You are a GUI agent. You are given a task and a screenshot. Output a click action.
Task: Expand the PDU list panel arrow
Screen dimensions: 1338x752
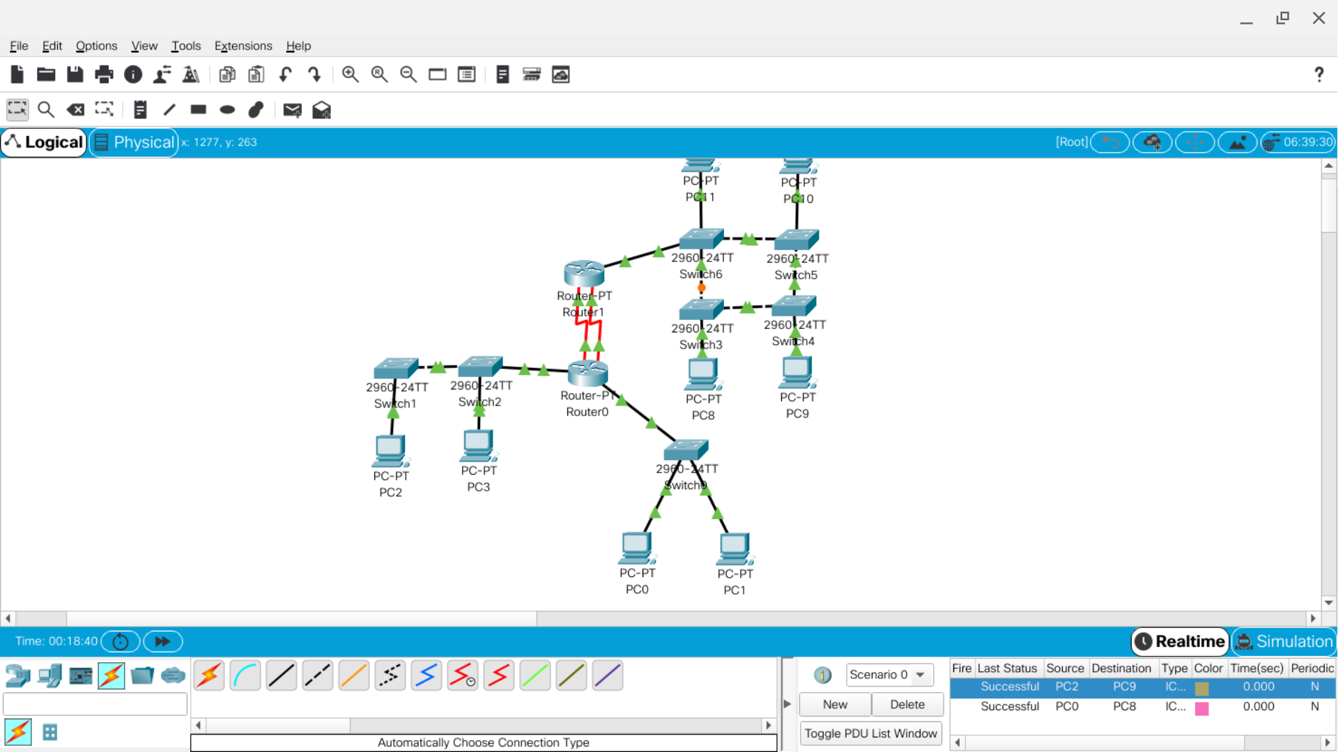pyautogui.click(x=787, y=704)
